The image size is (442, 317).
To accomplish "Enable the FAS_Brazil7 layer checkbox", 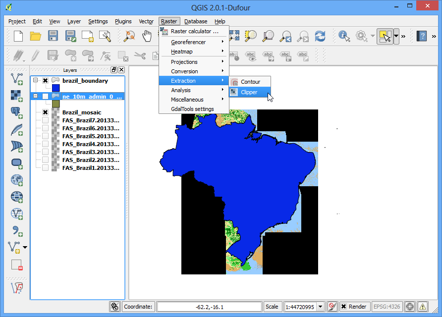I will [x=45, y=120].
